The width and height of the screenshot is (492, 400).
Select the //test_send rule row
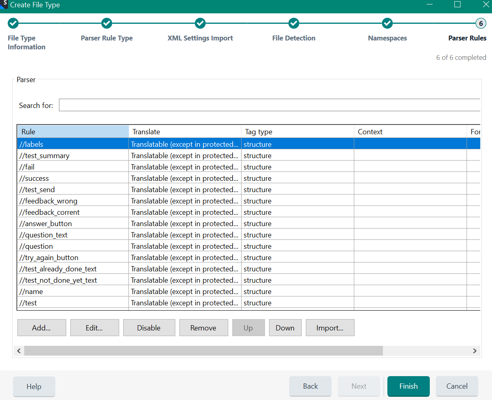[249, 190]
